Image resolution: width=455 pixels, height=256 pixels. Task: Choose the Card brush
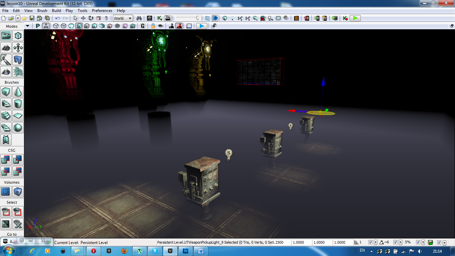[6, 140]
